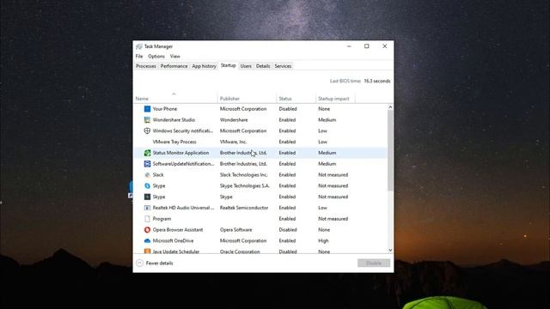Click the vertical scrollbar thumb
The width and height of the screenshot is (550, 309).
[x=390, y=151]
